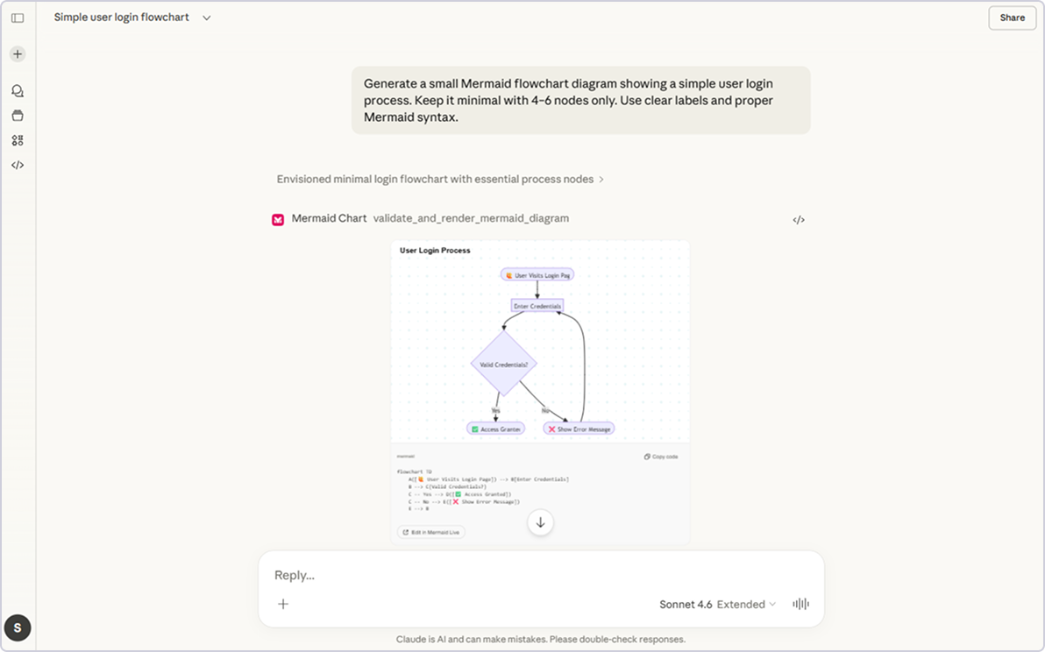Start a new chat with plus icon
1045x652 pixels.
[18, 54]
